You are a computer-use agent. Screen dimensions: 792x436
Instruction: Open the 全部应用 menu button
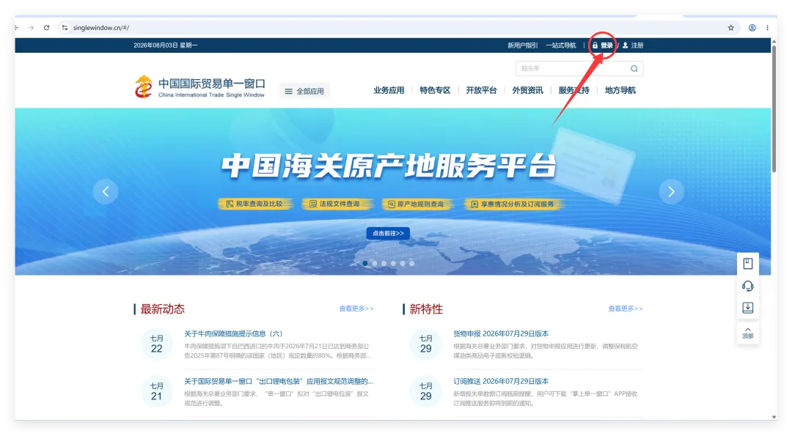[304, 92]
